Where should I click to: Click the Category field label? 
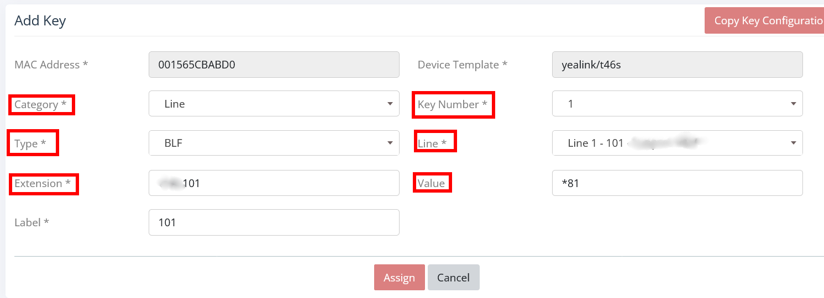(40, 105)
